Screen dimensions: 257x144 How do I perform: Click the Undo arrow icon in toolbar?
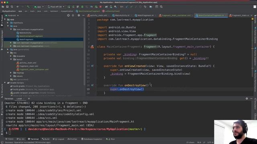(145, 7)
